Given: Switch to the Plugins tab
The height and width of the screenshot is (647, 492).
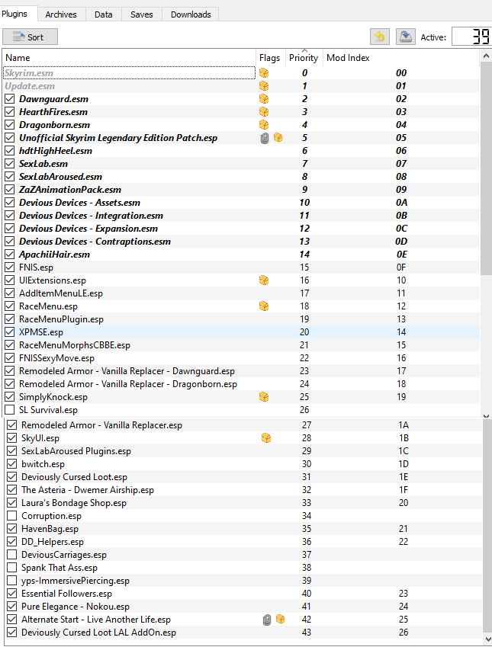Looking at the screenshot, I should [x=14, y=14].
